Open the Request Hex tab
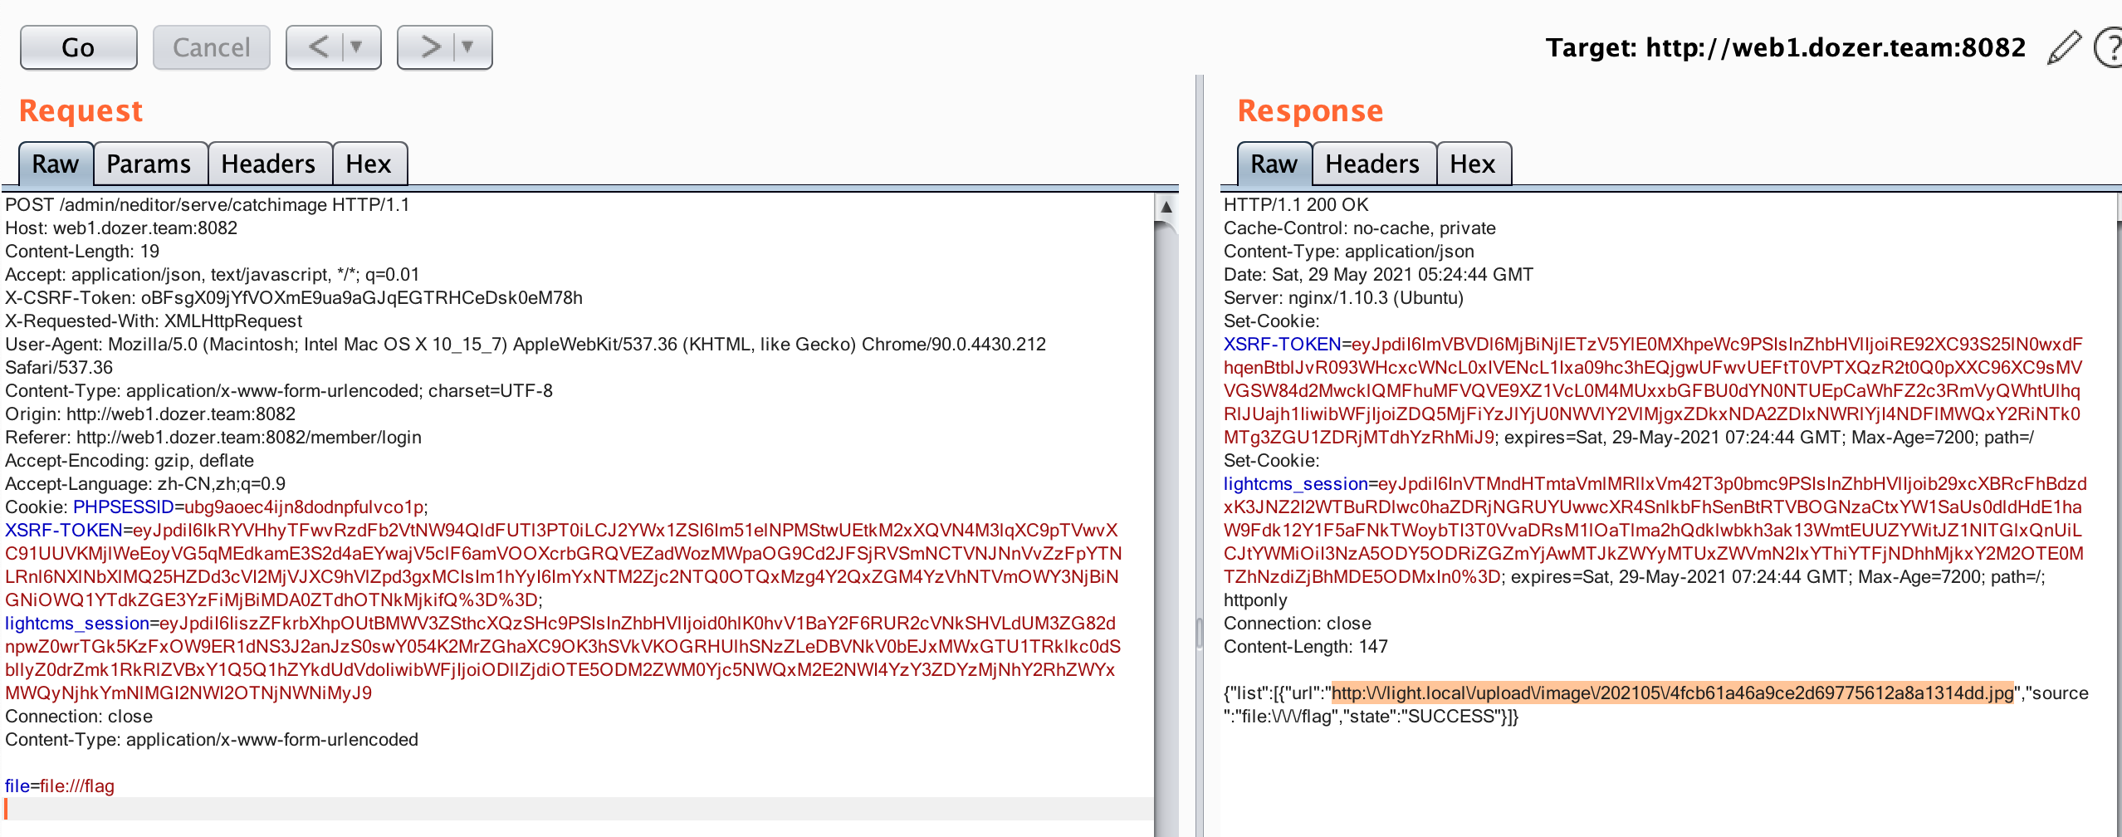This screenshot has height=837, width=2122. [369, 164]
